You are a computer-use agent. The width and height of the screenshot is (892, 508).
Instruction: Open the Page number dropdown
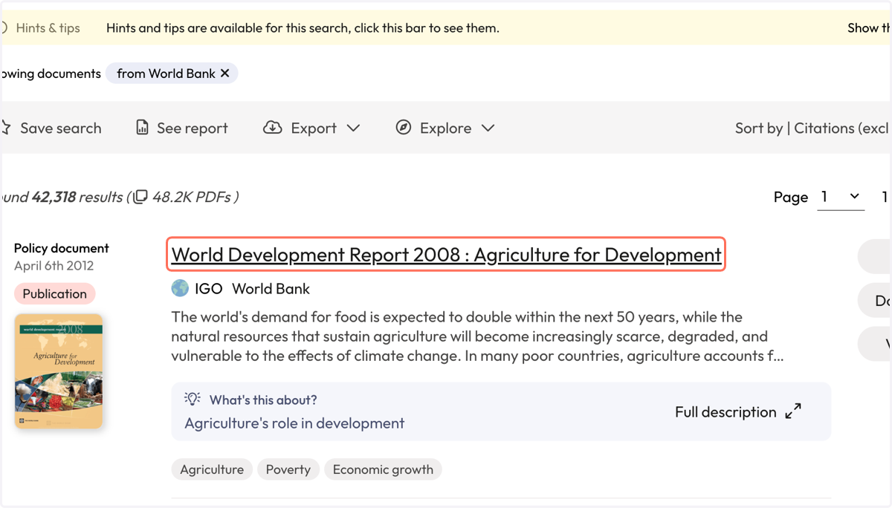841,197
